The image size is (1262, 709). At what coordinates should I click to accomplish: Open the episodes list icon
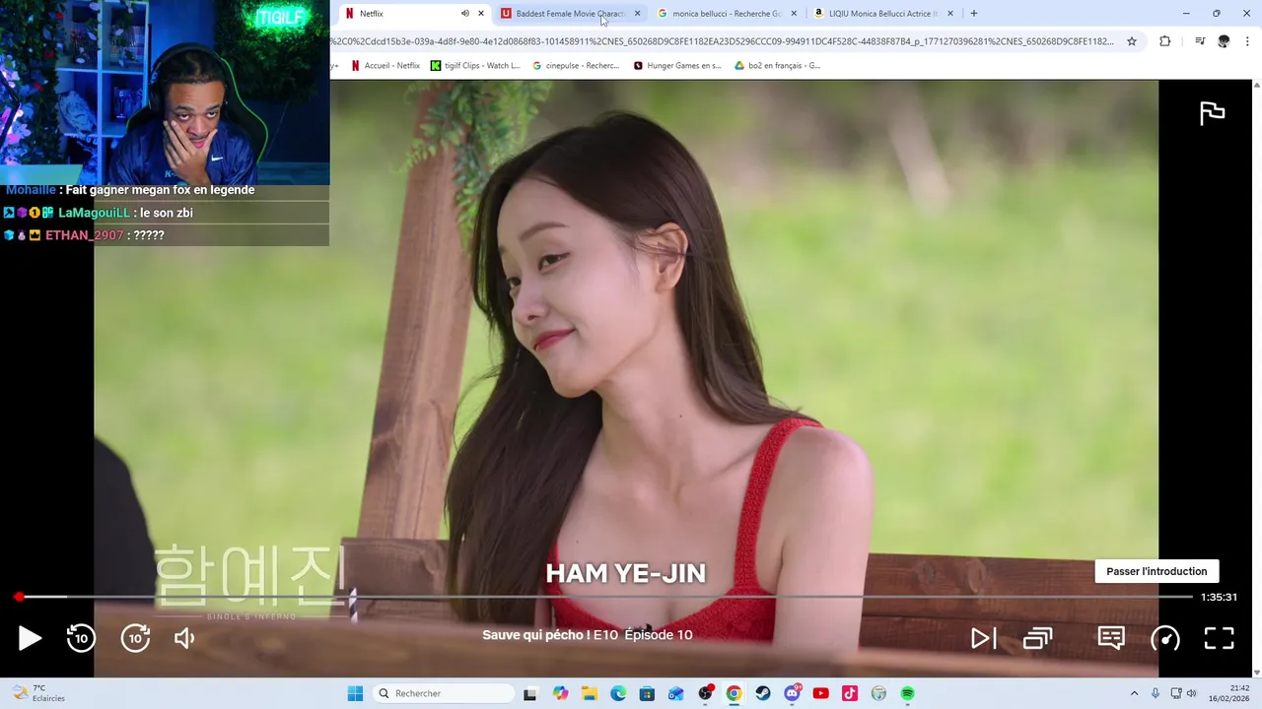click(x=1037, y=638)
